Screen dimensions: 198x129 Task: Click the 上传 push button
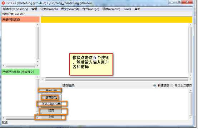tap(51, 117)
